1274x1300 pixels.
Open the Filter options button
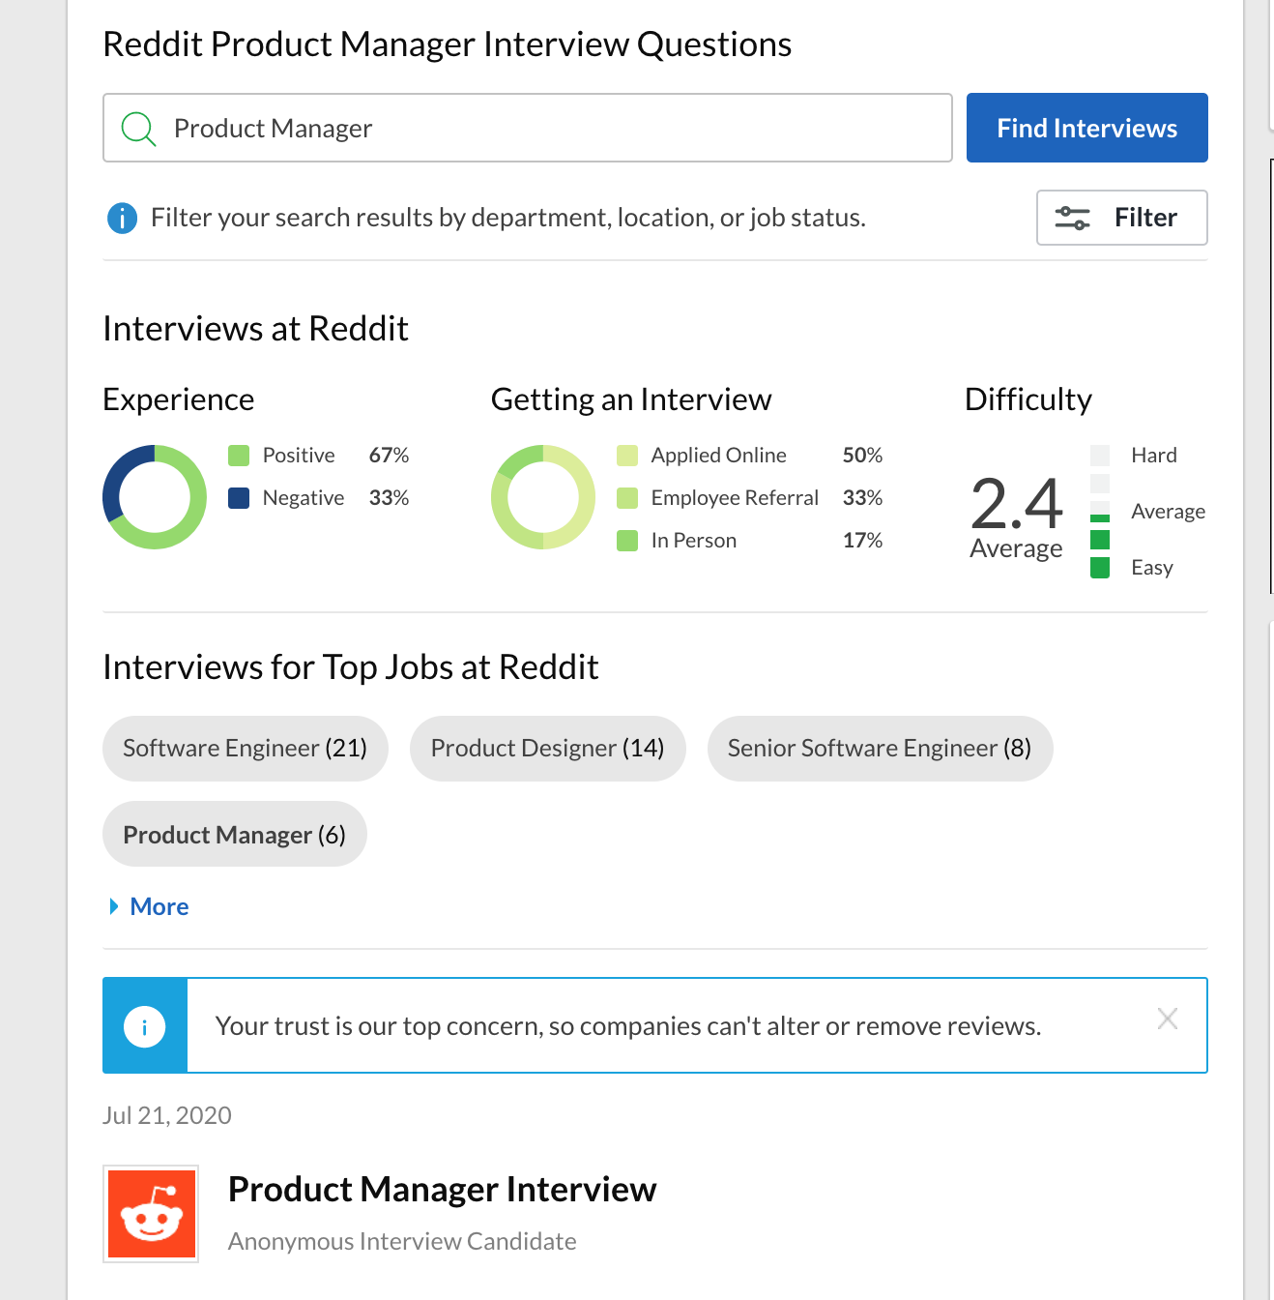[1122, 218]
